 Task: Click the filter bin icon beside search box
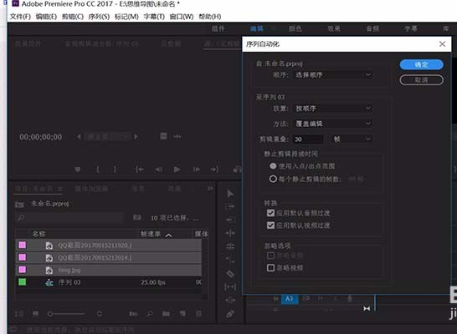(x=137, y=217)
